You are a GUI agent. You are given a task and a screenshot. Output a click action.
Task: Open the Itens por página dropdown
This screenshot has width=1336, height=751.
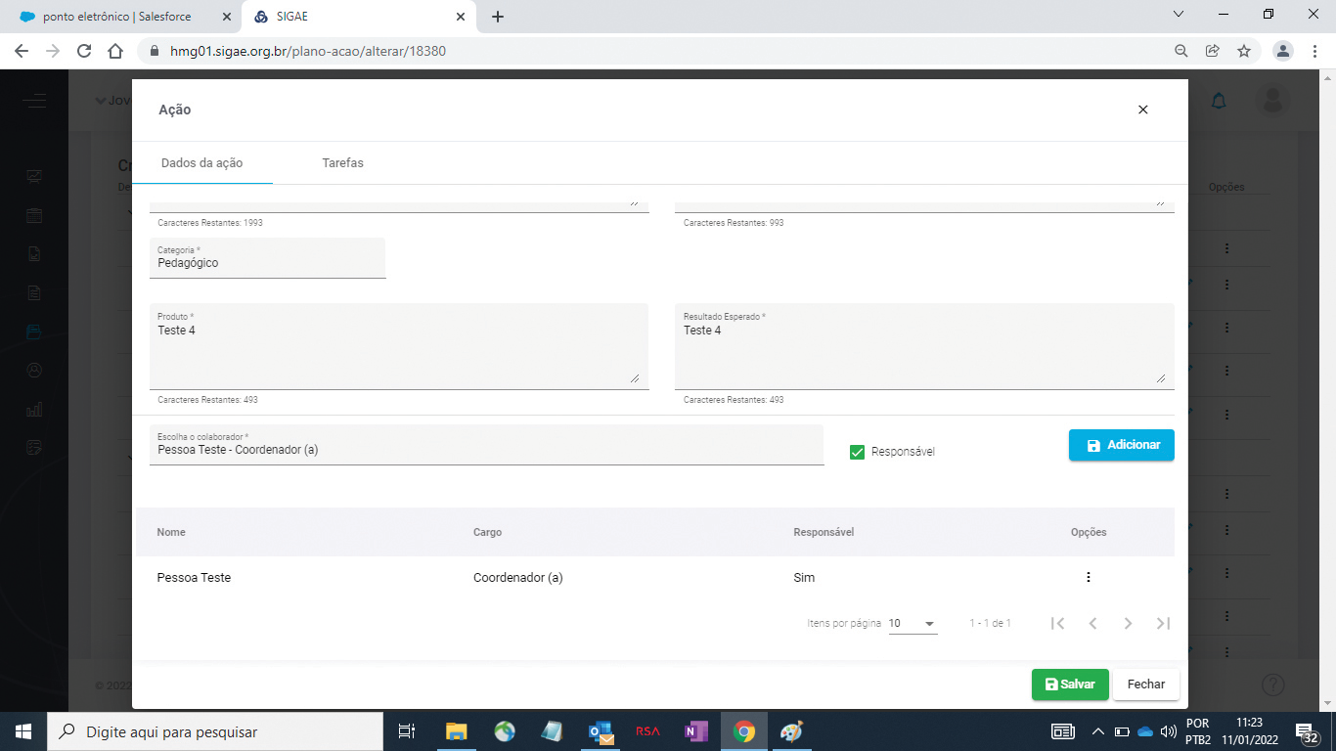pos(913,624)
